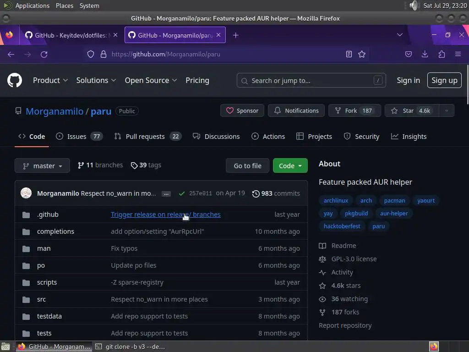Reload the page with the refresh icon
The width and height of the screenshot is (469, 352).
tap(44, 54)
